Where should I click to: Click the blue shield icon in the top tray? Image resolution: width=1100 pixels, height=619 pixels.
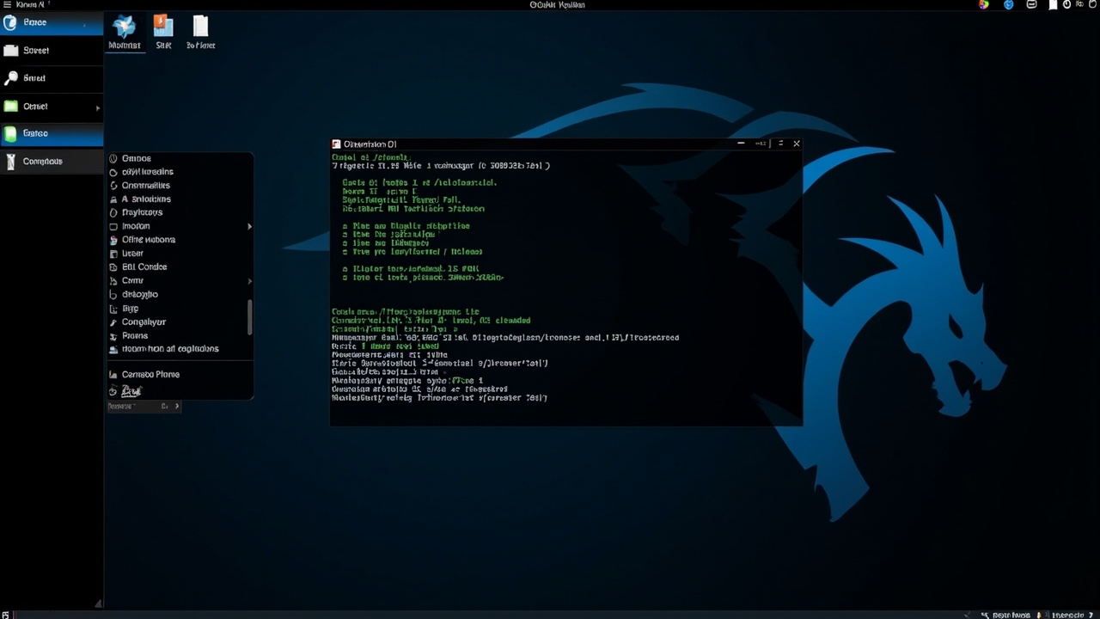click(1009, 4)
